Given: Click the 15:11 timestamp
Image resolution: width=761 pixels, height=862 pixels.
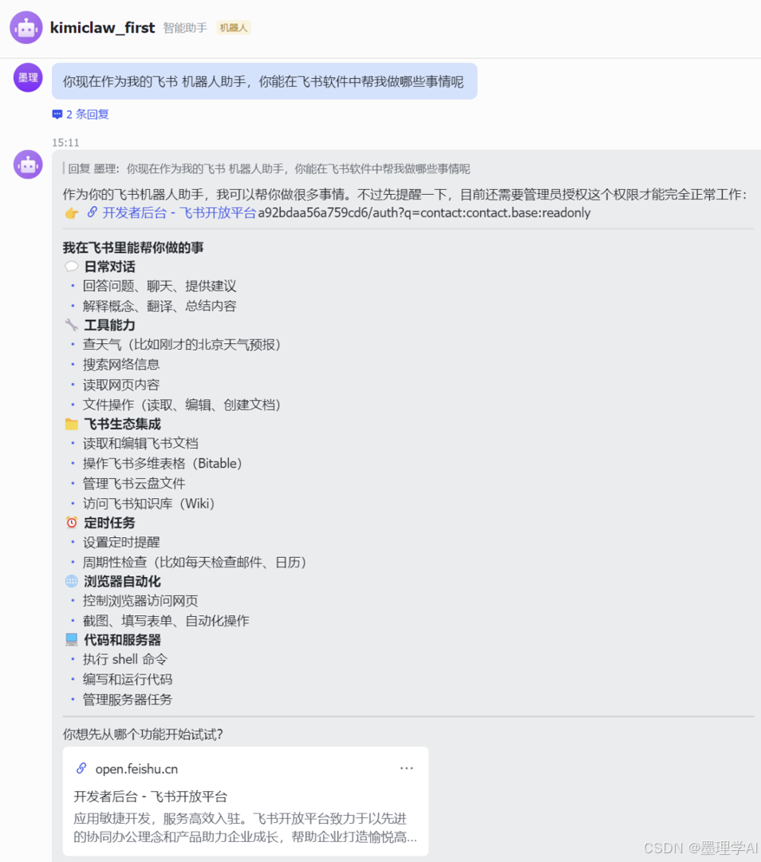Looking at the screenshot, I should pyautogui.click(x=65, y=142).
